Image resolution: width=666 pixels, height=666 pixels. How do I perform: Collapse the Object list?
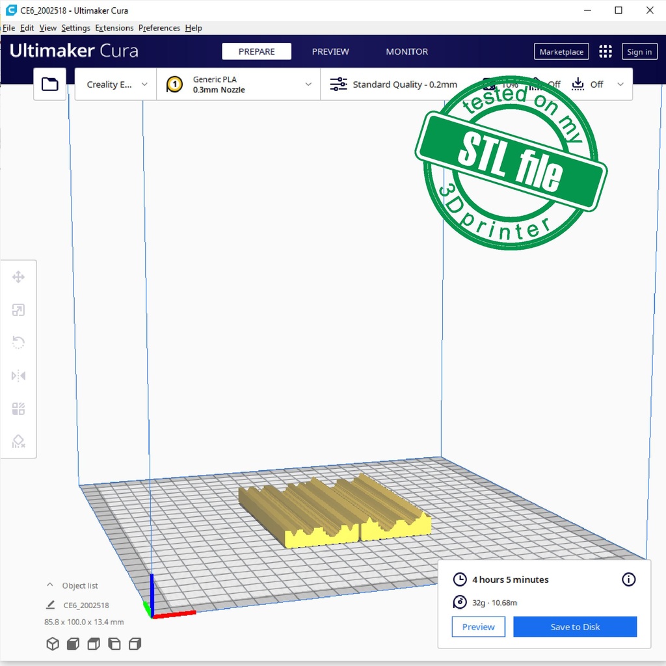50,585
